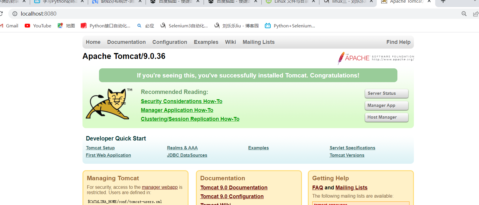Open the 必应 search bookmark
This screenshot has height=205, width=479.
[x=146, y=26]
